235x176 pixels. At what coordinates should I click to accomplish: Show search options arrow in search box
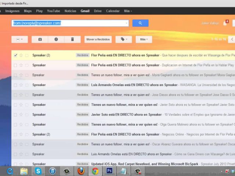point(126,23)
